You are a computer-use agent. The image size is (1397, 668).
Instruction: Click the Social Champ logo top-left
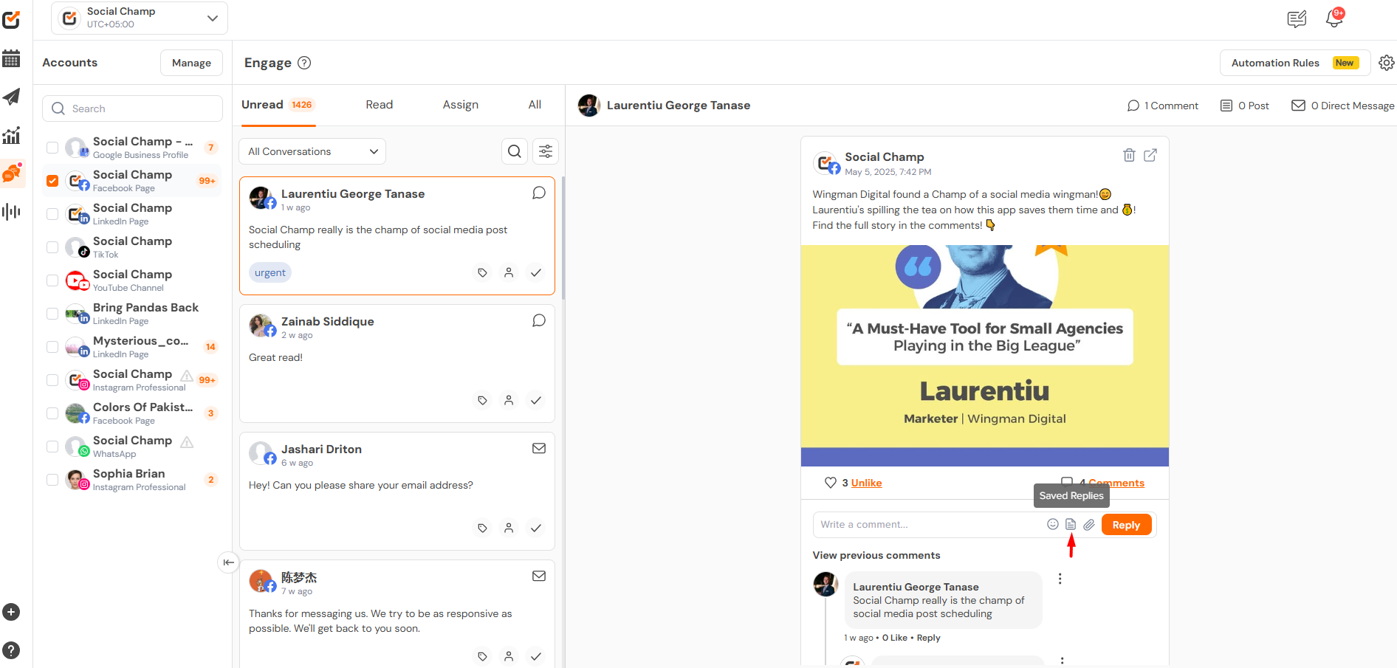pos(11,19)
